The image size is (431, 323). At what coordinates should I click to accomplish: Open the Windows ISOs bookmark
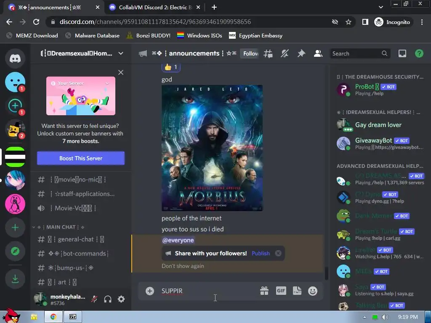click(x=200, y=36)
